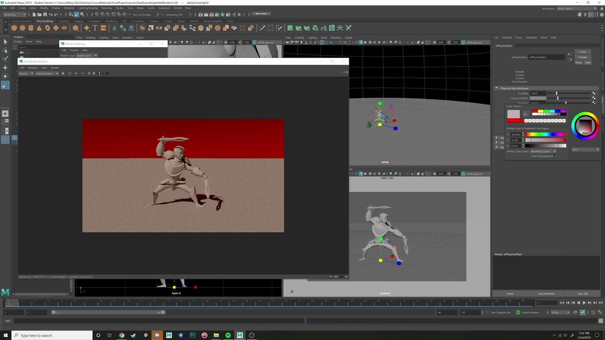Click the polygon Type text tool icon
Screen dimensions: 605x340
point(95,28)
